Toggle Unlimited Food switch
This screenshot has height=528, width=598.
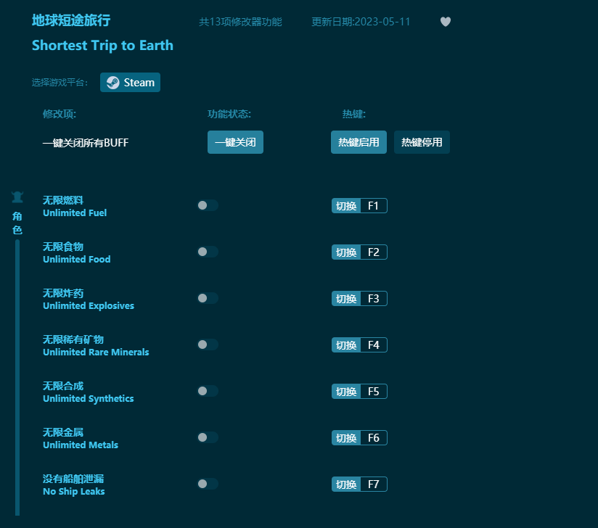coord(208,252)
